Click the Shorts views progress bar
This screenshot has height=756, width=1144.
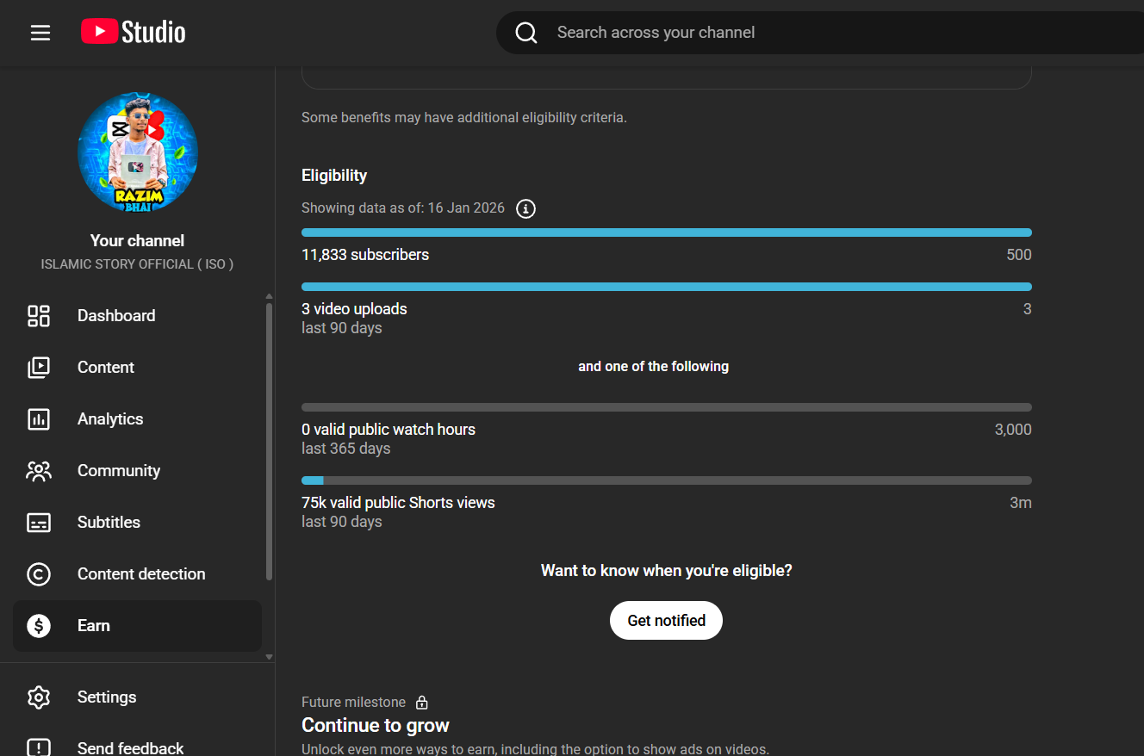pyautogui.click(x=666, y=480)
